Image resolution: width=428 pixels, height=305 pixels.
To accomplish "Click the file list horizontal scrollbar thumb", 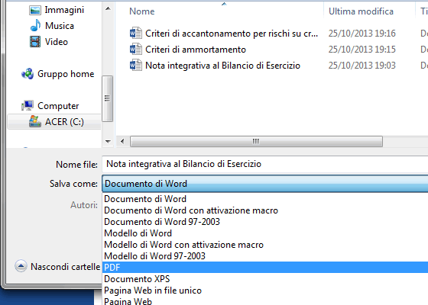I will click(x=256, y=141).
